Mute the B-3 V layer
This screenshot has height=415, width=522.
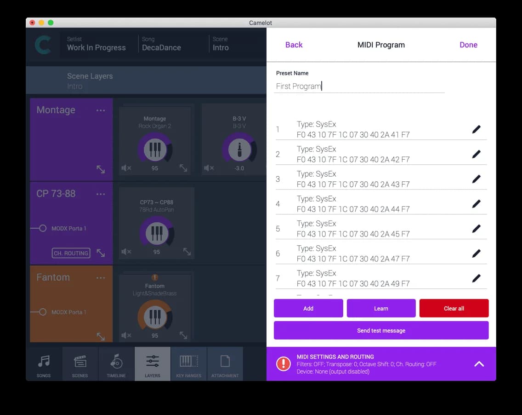pyautogui.click(x=209, y=168)
